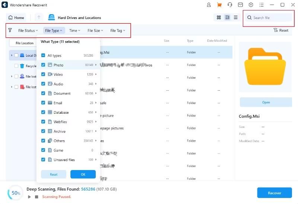Viewport: 298px width, 204px height.
Task: Go to the Home tab
Action: (x=16, y=18)
